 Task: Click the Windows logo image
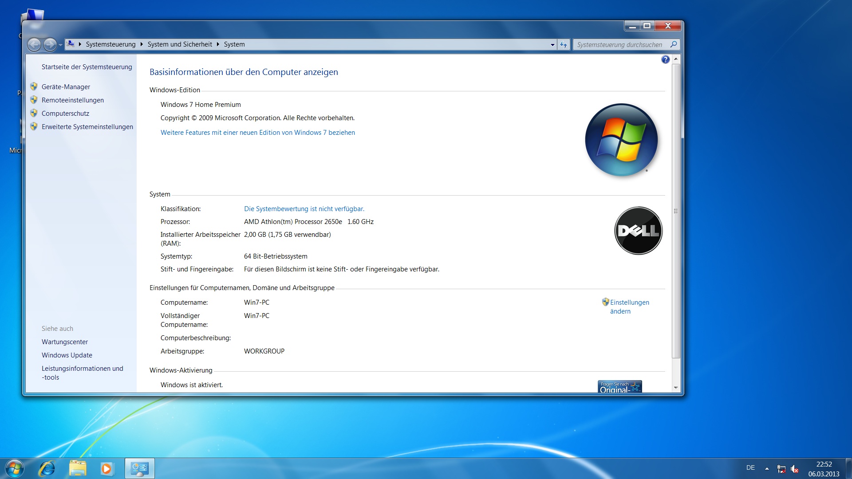tap(621, 140)
